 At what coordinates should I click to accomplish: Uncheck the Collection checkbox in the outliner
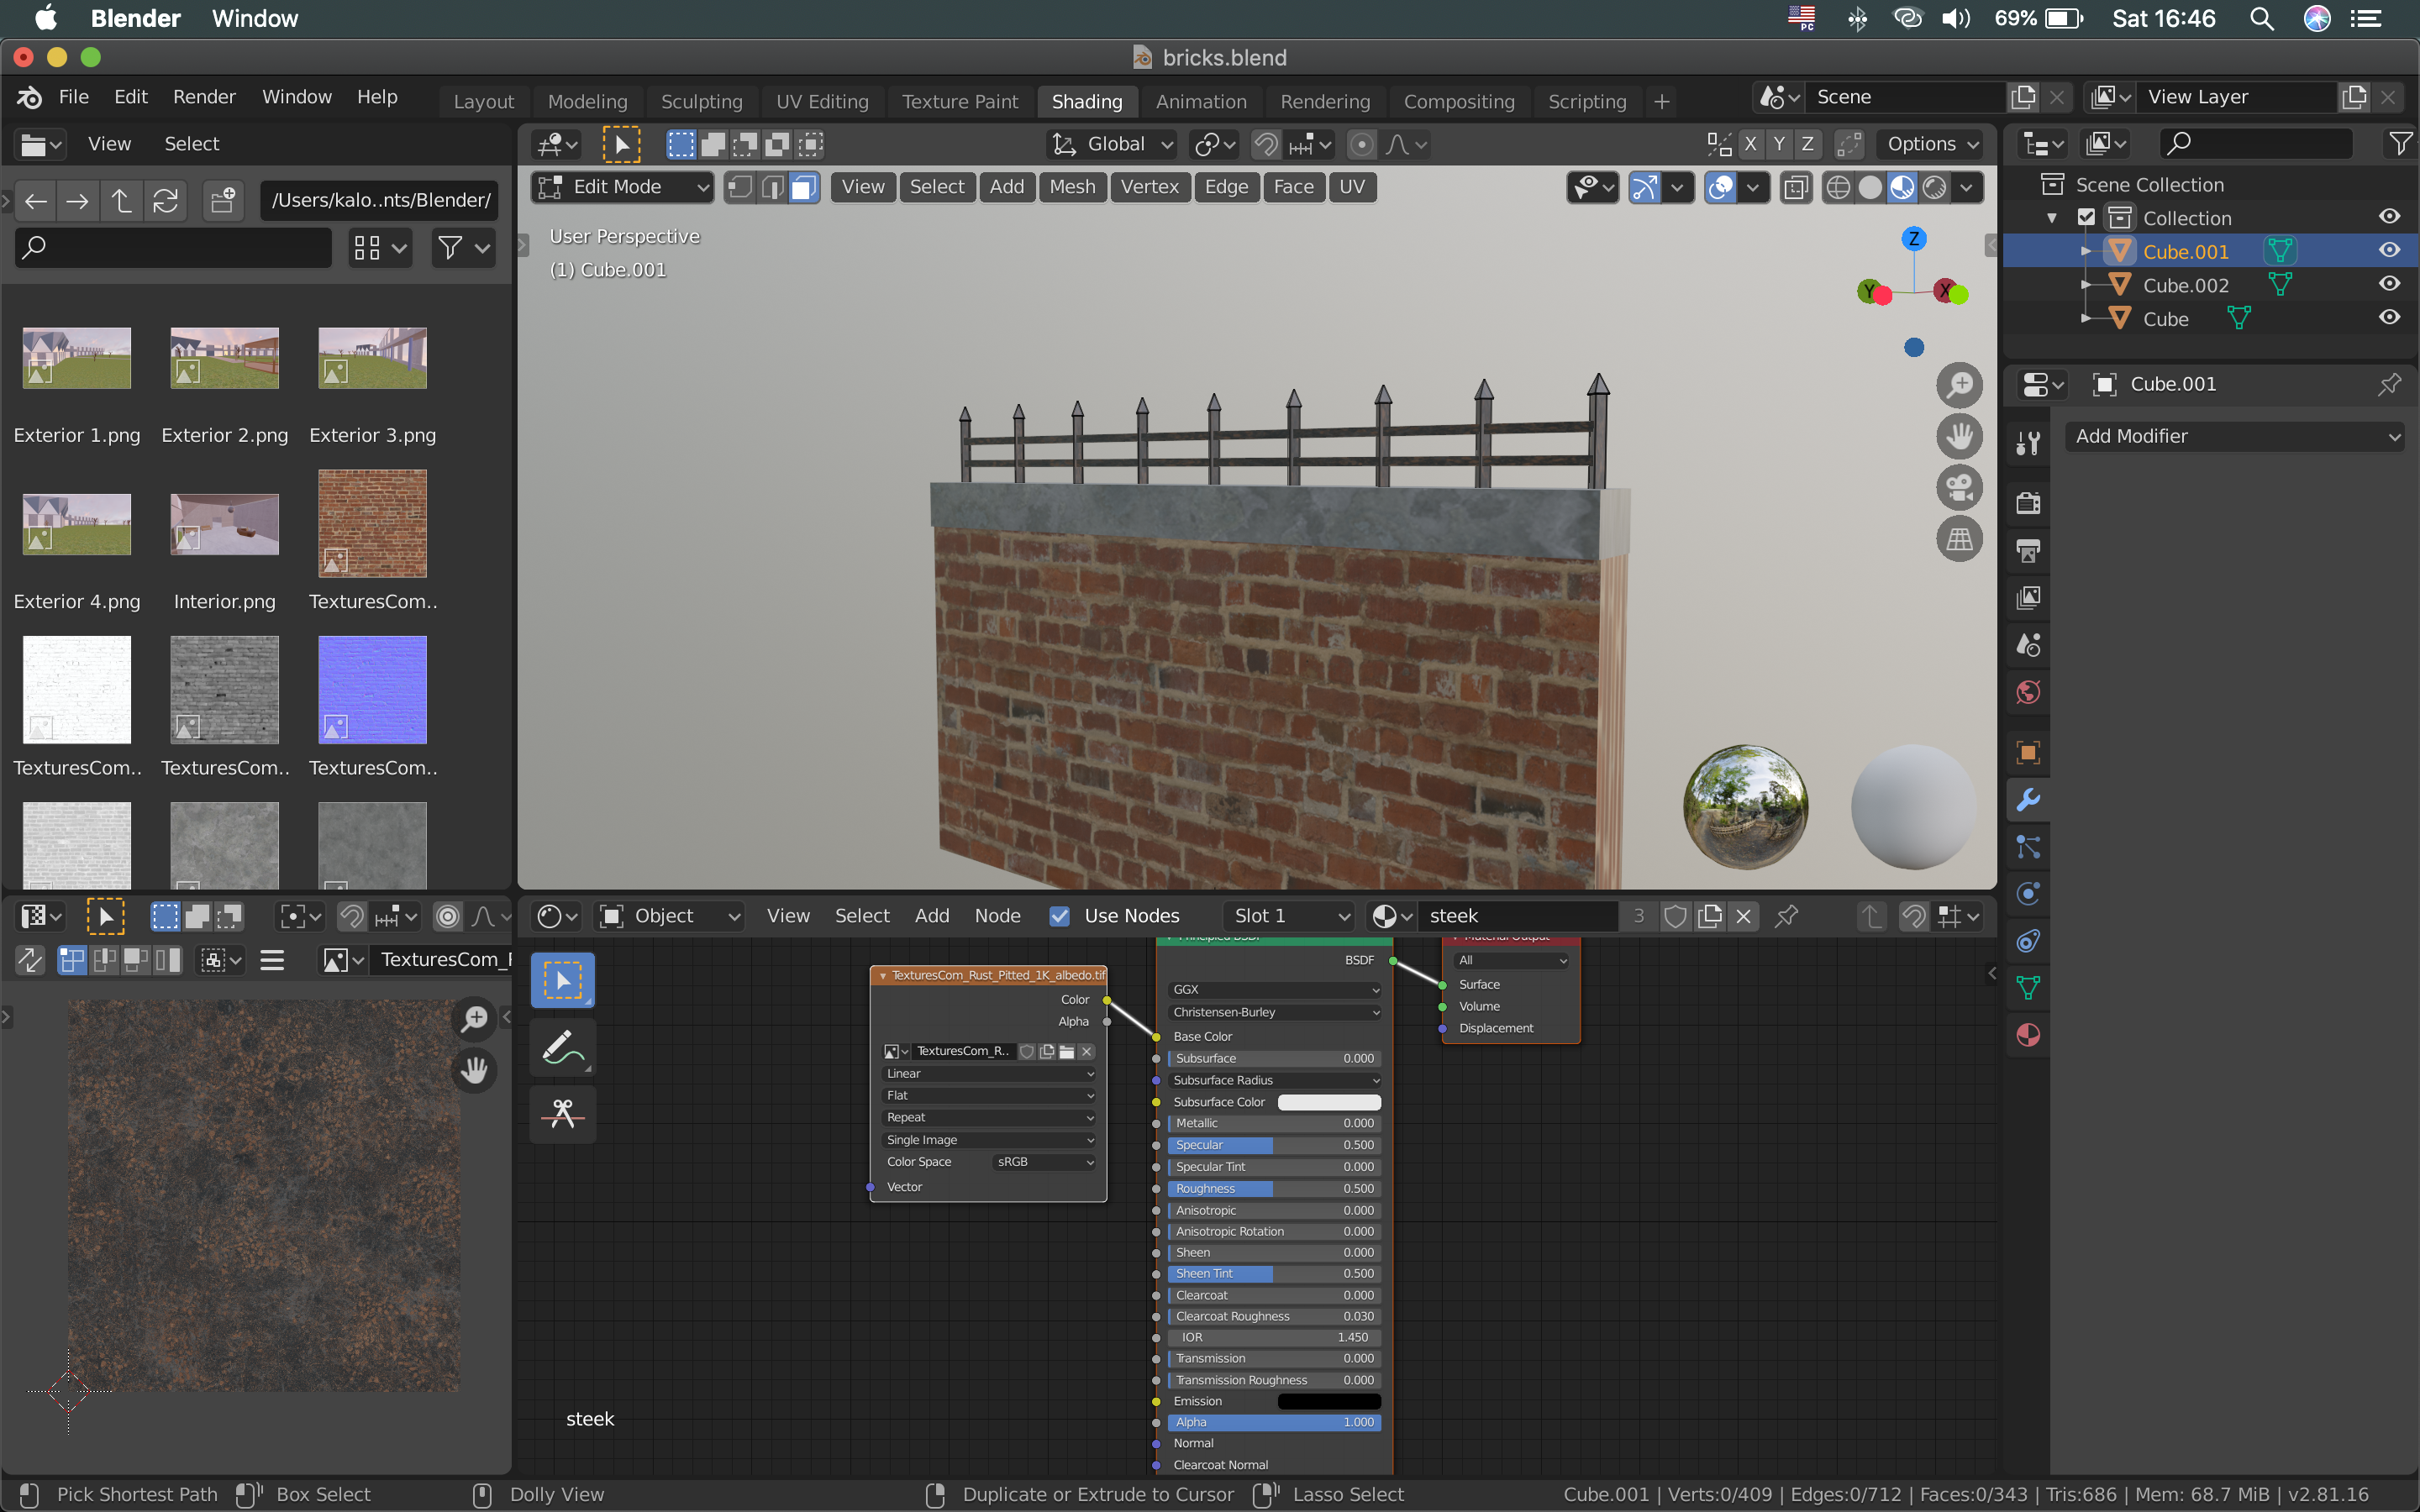click(x=2086, y=217)
